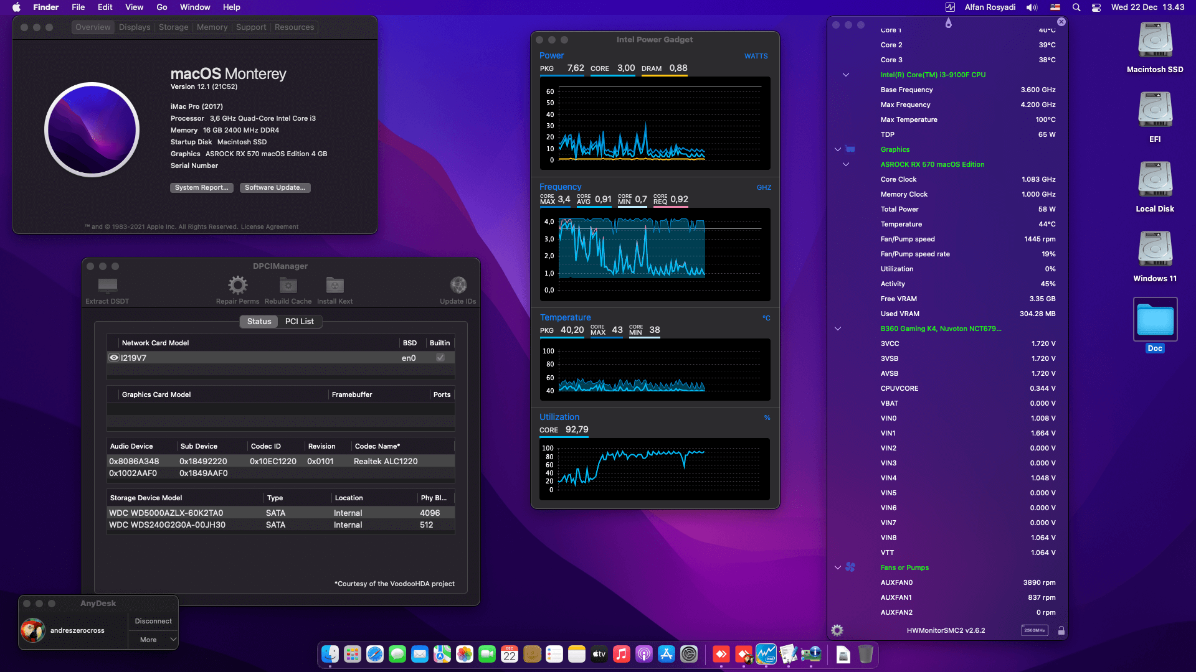This screenshot has height=672, width=1196.
Task: Click the macOS Monterey logo image
Action: [92, 129]
